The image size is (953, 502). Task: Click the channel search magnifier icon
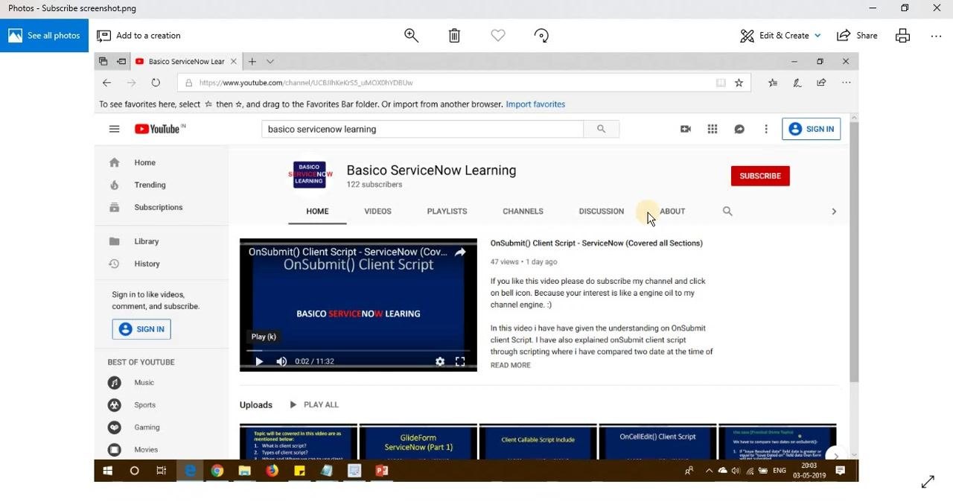pyautogui.click(x=727, y=212)
